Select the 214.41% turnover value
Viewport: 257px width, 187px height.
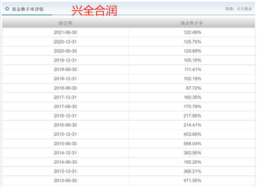coord(193,125)
